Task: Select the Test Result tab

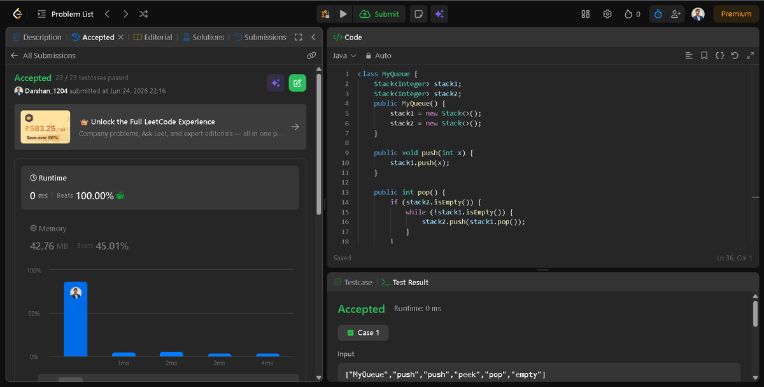Action: click(x=405, y=282)
